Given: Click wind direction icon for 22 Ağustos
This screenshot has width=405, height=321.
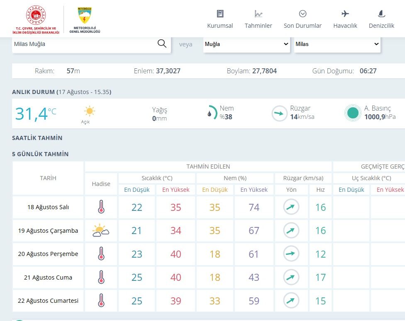Looking at the screenshot, I should point(291,300).
